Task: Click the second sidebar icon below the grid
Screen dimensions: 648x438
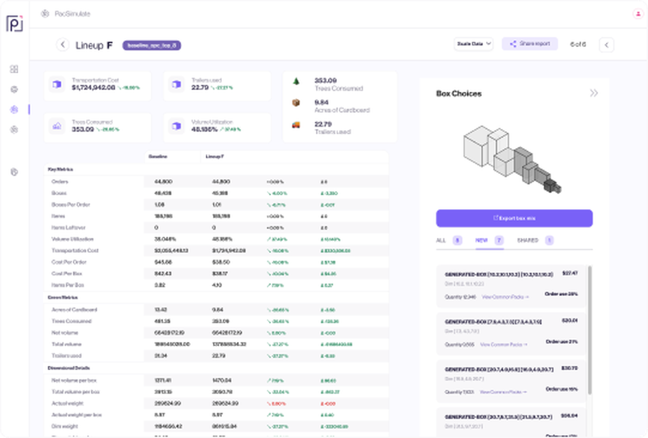Action: [x=15, y=89]
